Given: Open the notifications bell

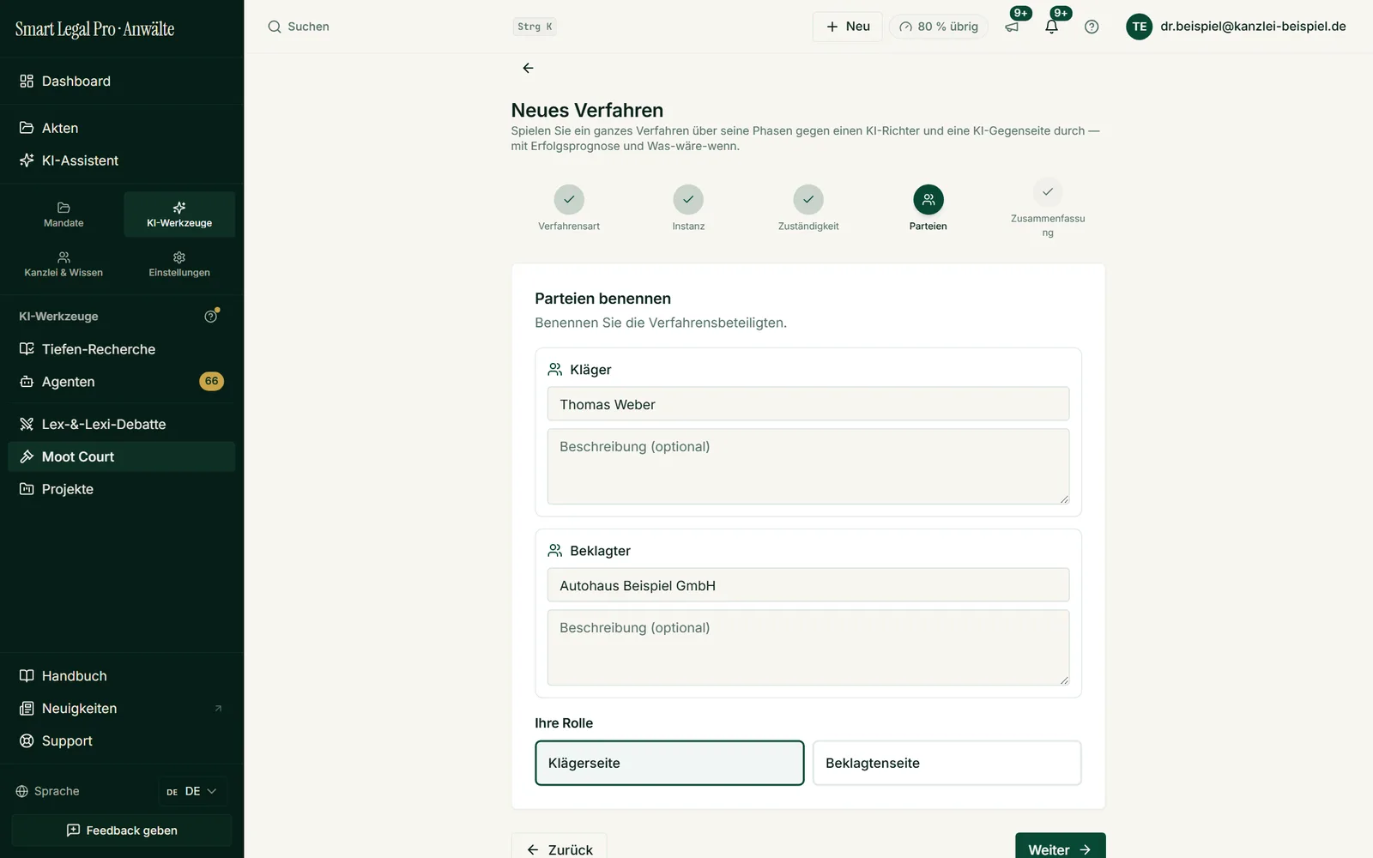Looking at the screenshot, I should [x=1051, y=27].
